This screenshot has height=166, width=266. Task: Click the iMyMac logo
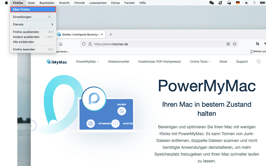(x=57, y=62)
